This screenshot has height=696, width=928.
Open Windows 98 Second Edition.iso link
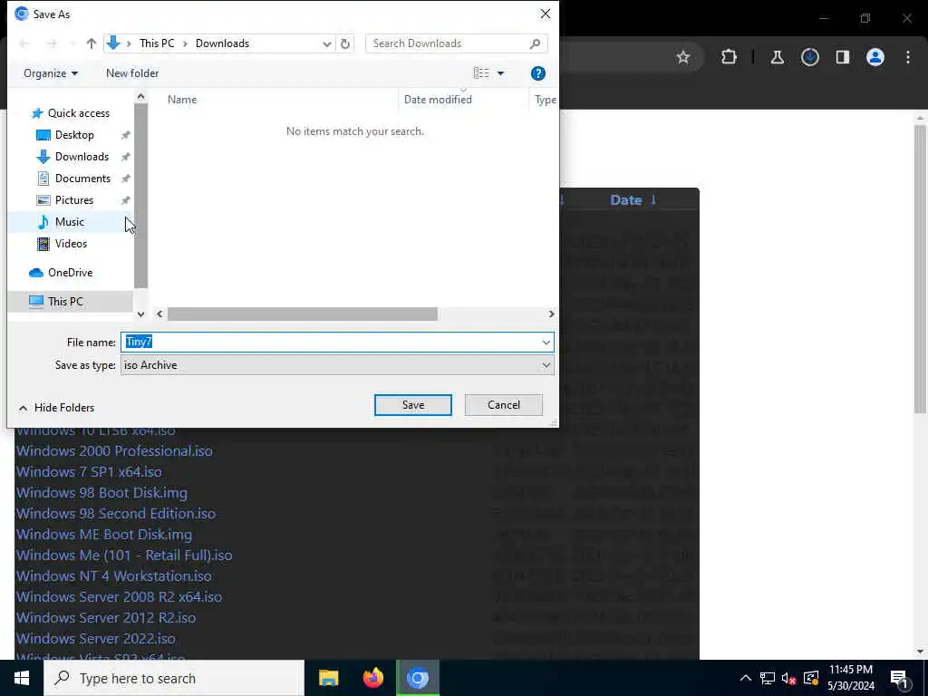pyautogui.click(x=116, y=513)
